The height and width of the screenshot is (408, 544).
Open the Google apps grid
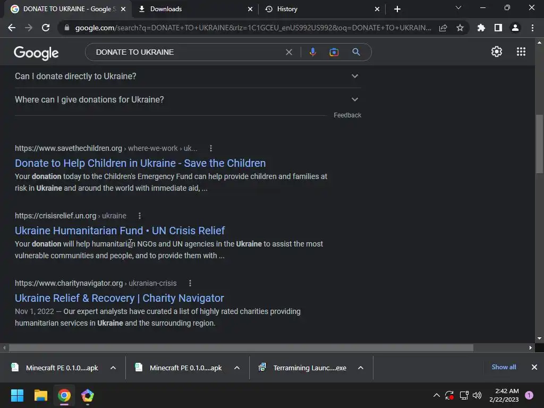521,52
